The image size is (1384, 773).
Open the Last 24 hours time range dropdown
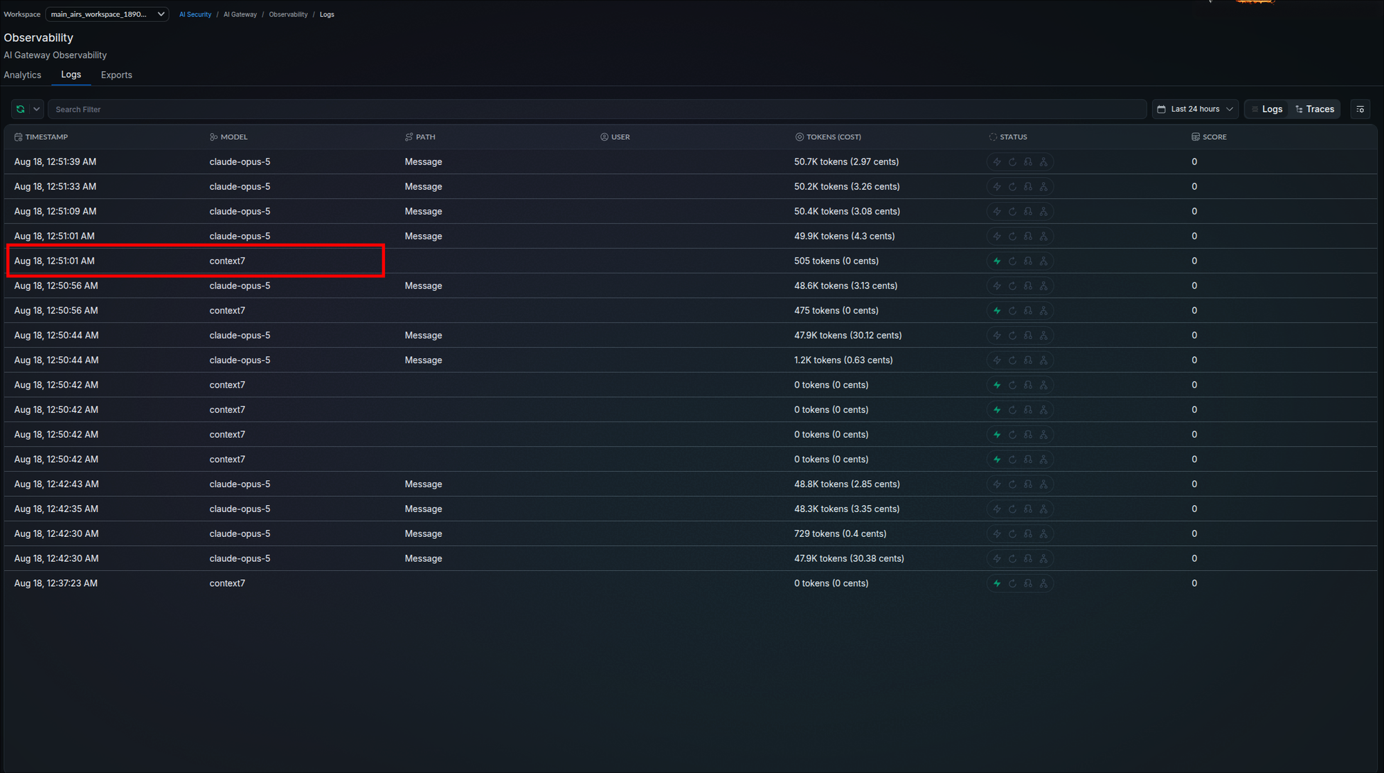pos(1195,109)
